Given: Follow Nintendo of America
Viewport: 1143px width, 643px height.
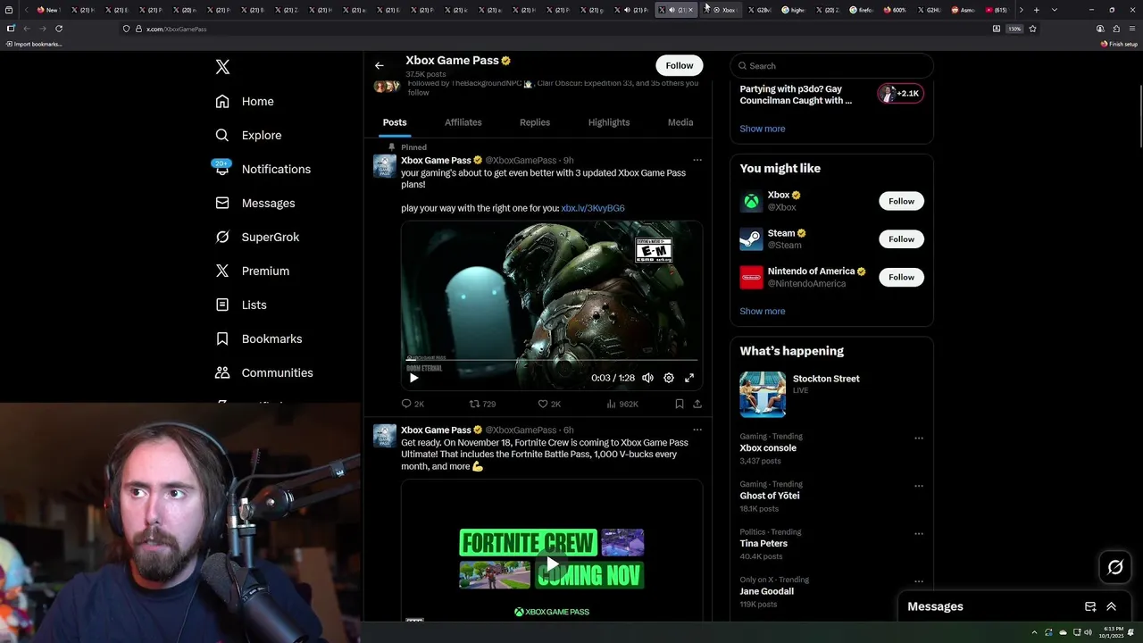Looking at the screenshot, I should click(x=901, y=277).
